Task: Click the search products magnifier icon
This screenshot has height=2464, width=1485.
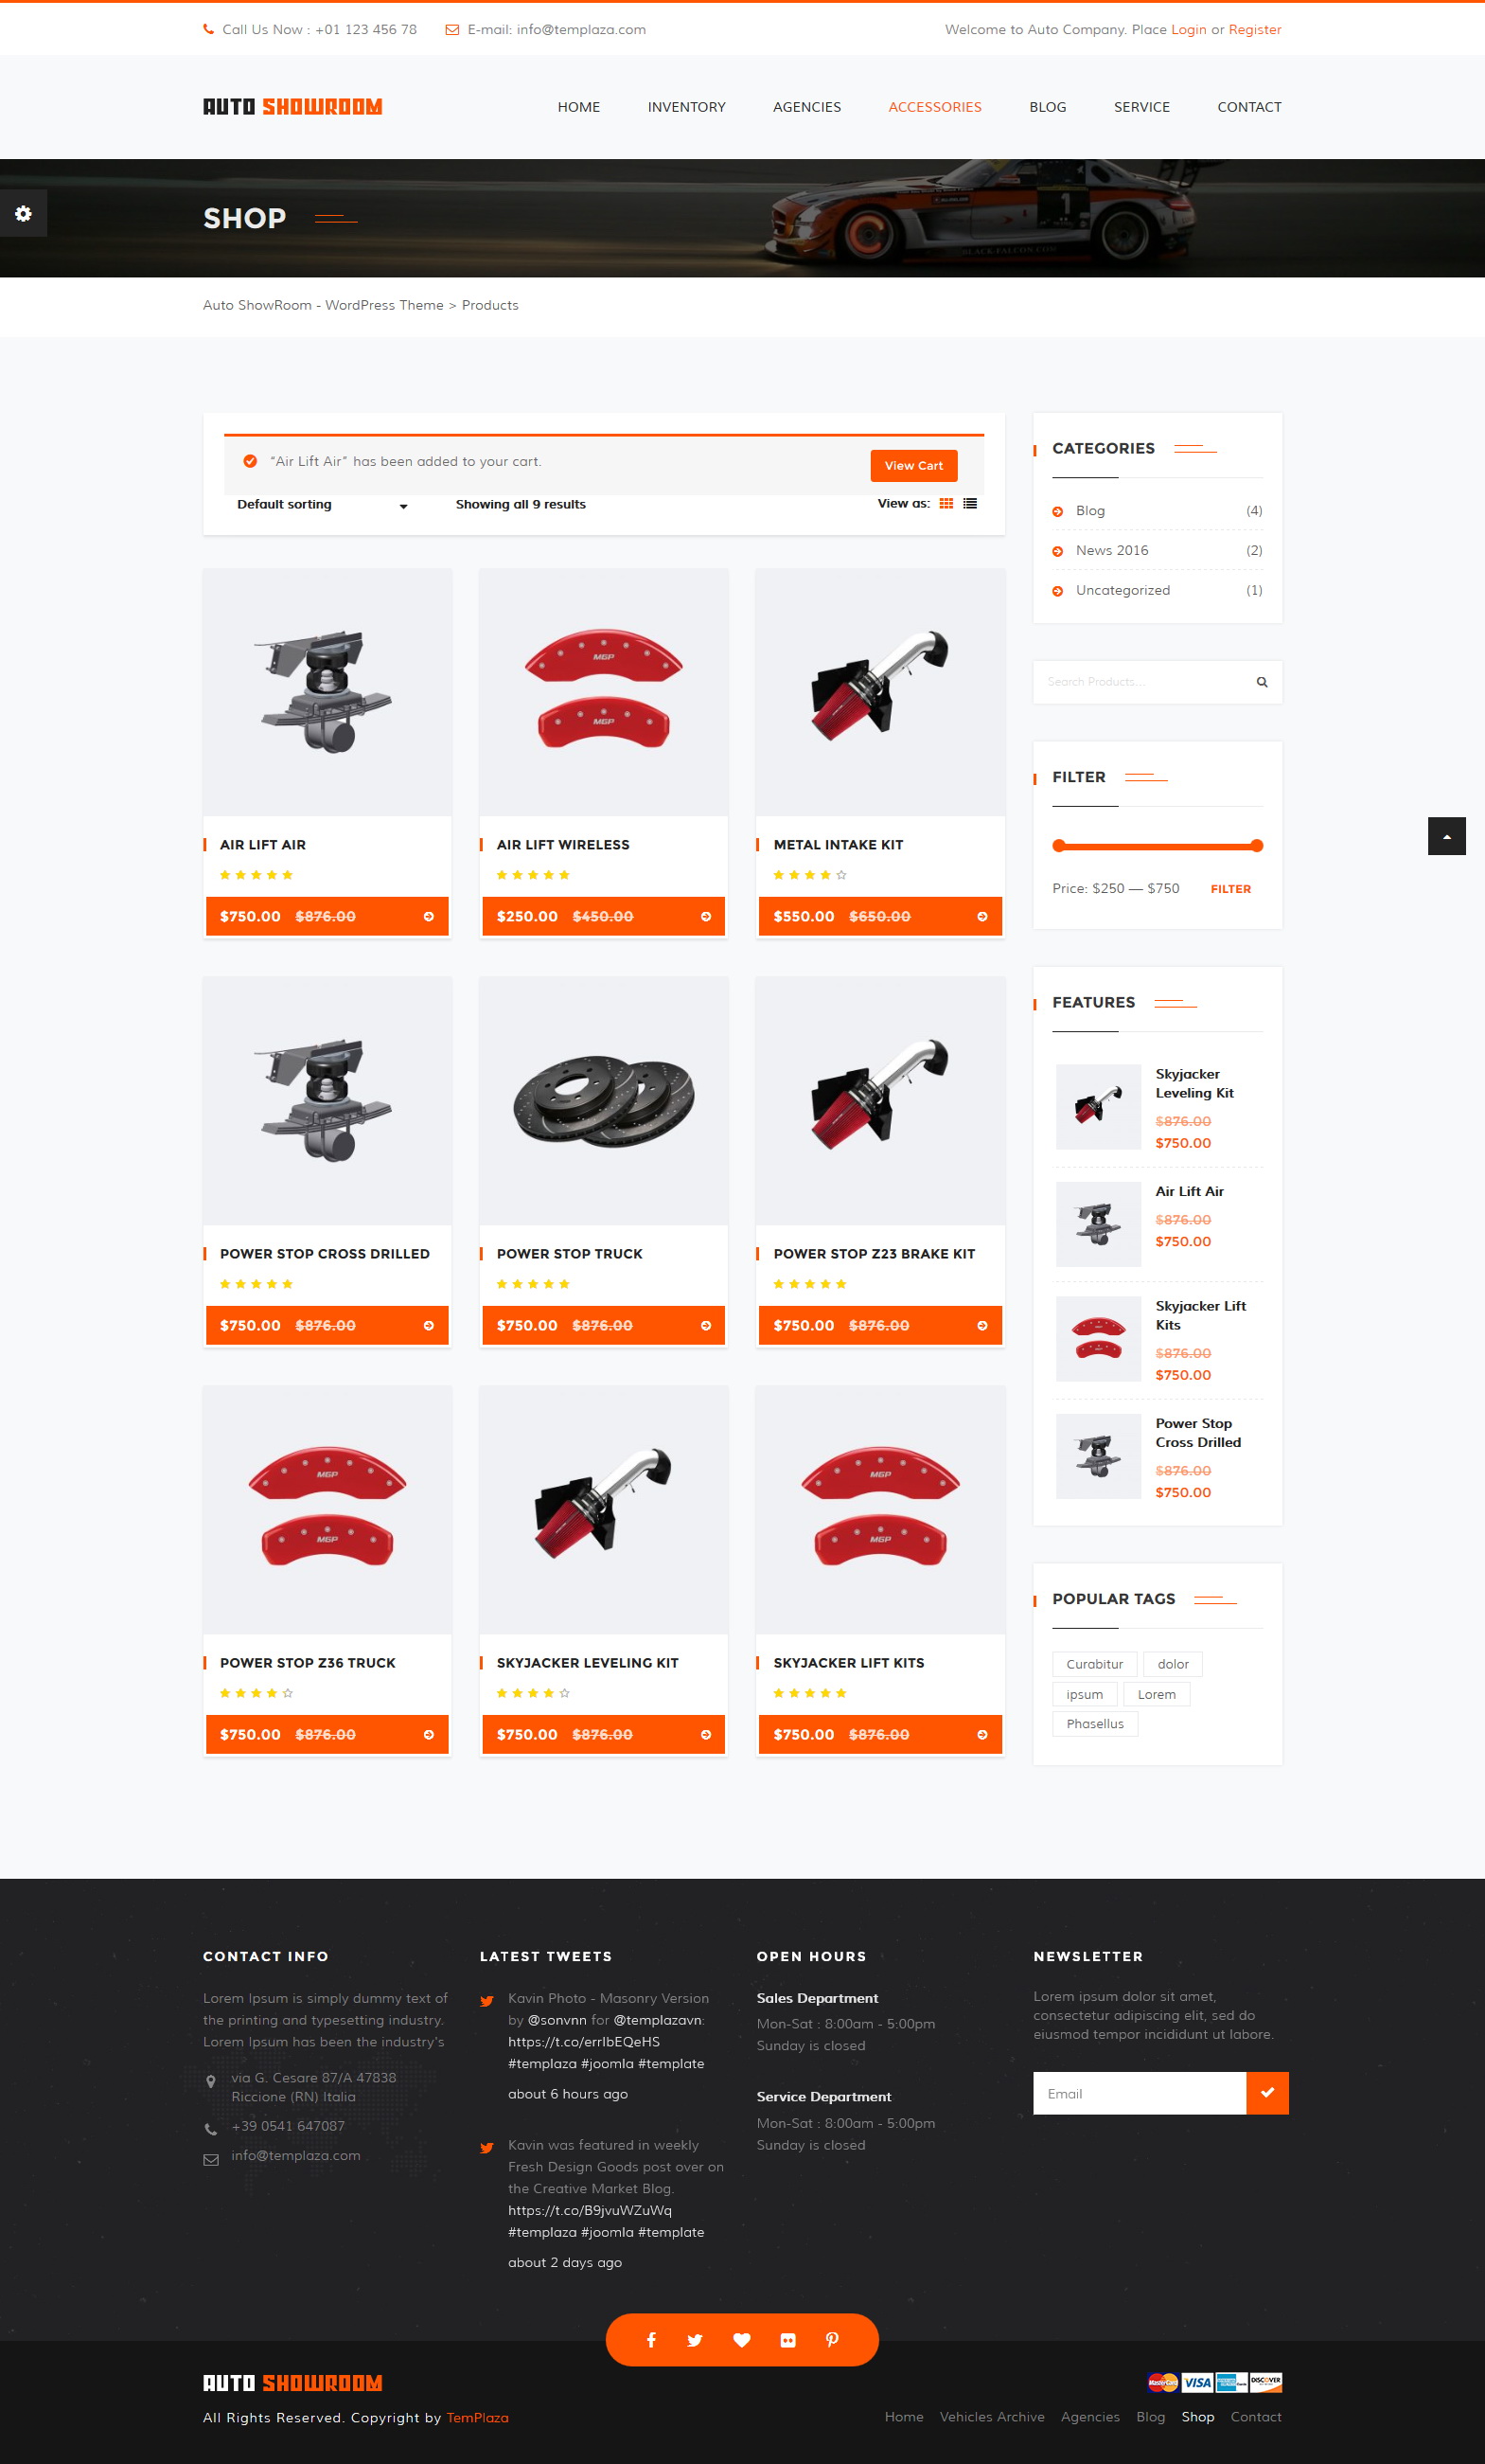Action: [1261, 682]
